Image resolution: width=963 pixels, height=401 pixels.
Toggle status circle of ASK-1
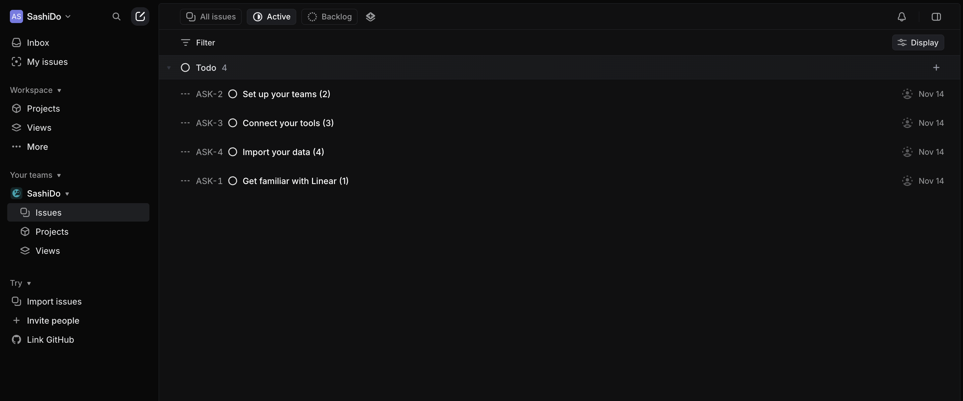tap(233, 181)
